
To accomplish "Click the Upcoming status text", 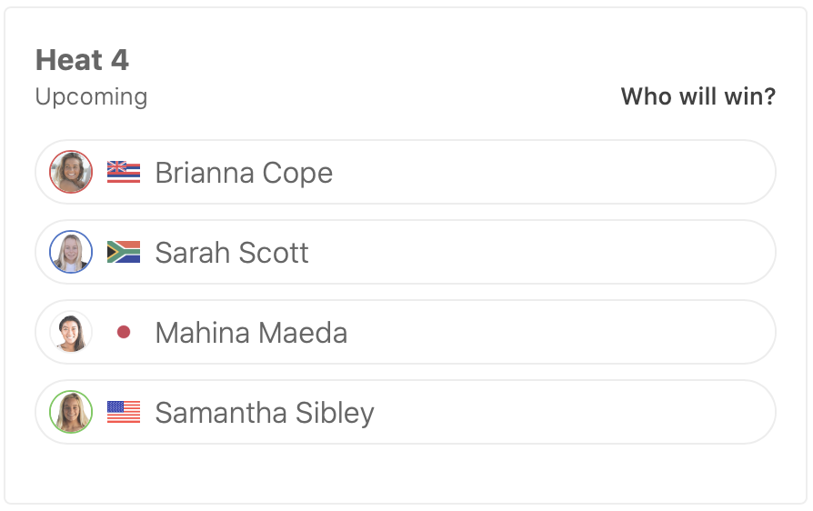I will pyautogui.click(x=91, y=96).
